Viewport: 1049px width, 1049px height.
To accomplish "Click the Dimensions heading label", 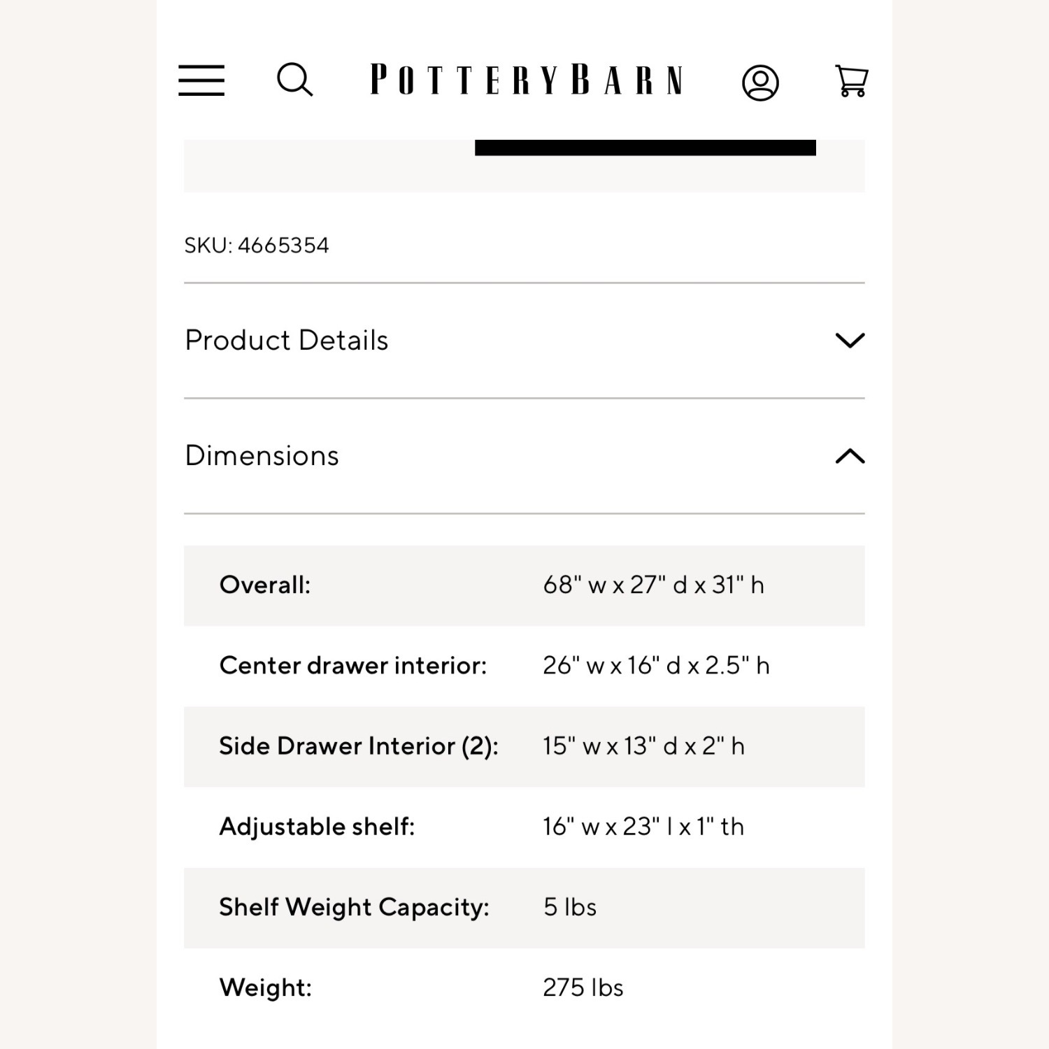I will [x=262, y=456].
